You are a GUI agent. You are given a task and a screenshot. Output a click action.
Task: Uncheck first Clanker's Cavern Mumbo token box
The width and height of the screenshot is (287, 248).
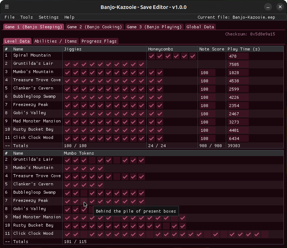point(68,185)
